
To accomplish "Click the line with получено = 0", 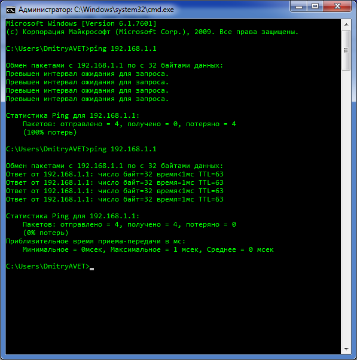I will (x=129, y=124).
